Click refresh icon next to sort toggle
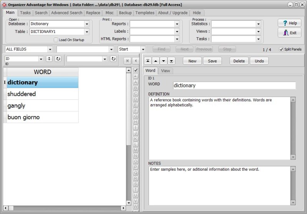This screenshot has width=307, height=214. tap(58, 59)
